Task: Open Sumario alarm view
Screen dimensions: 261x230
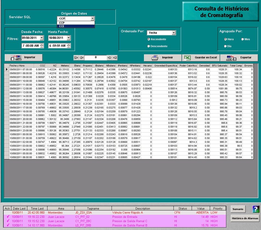Action: tap(238, 209)
